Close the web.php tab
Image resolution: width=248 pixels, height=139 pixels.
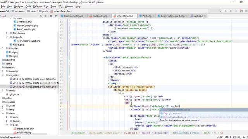click(205, 16)
